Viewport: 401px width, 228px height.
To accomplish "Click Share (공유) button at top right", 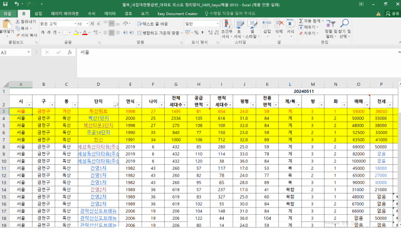I will coord(393,14).
